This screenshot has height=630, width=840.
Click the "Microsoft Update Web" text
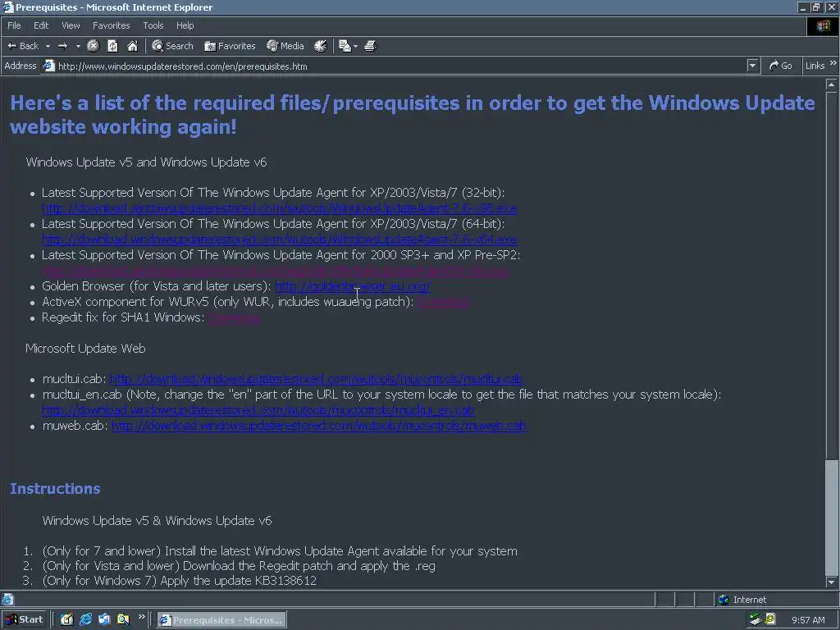85,349
